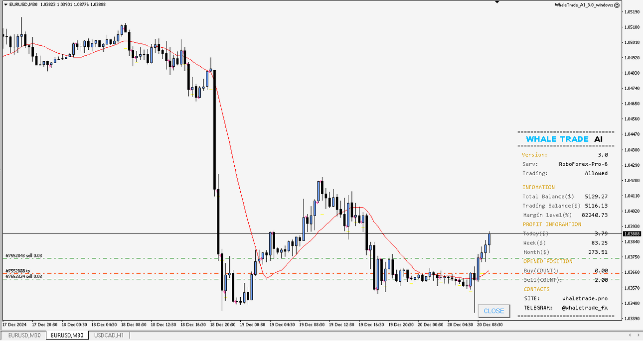Click the Version value 3.0
Screen dimensions: 643x341
click(x=603, y=155)
